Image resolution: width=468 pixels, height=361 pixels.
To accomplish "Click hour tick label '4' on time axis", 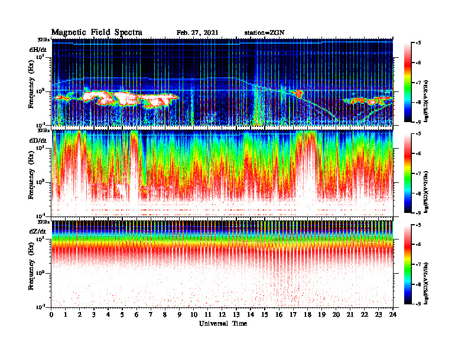I will (108, 314).
